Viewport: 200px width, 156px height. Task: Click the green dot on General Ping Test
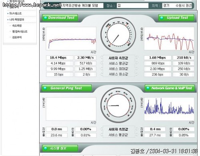[x=45, y=88]
